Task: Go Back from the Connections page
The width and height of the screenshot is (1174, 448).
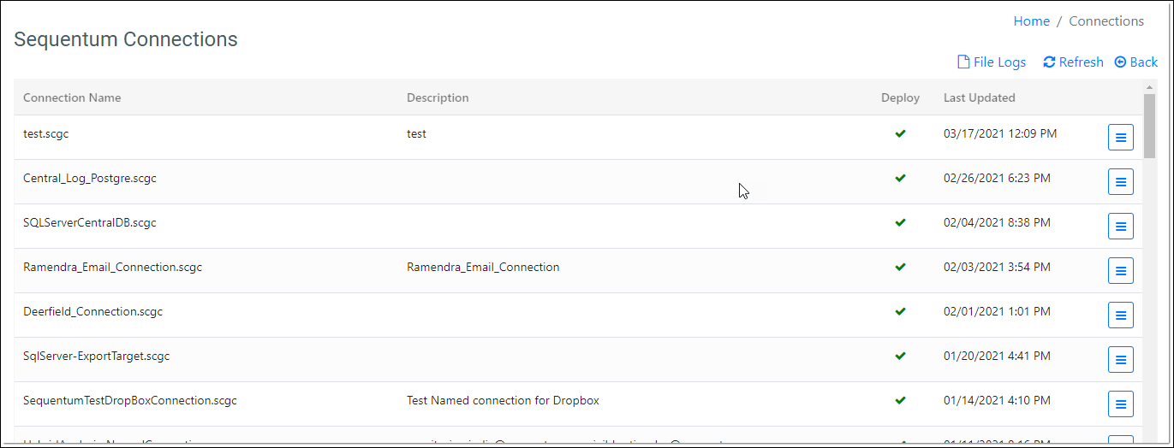Action: pos(1136,62)
